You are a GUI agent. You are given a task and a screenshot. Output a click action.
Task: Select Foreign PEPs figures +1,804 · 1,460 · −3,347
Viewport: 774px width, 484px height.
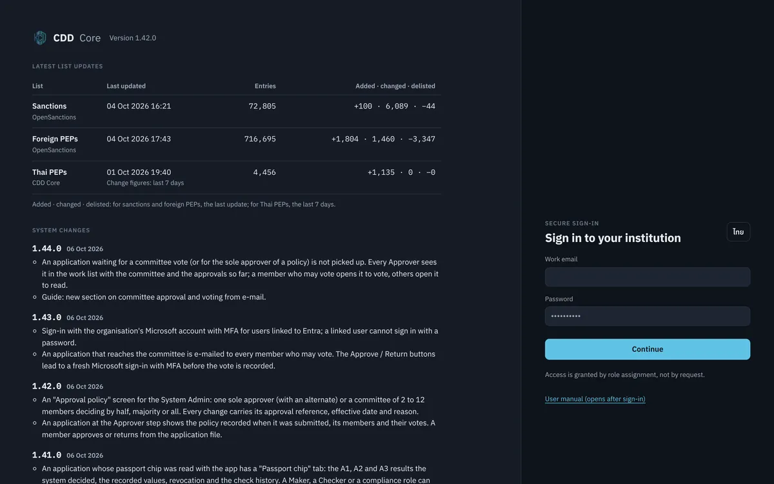[x=383, y=139]
